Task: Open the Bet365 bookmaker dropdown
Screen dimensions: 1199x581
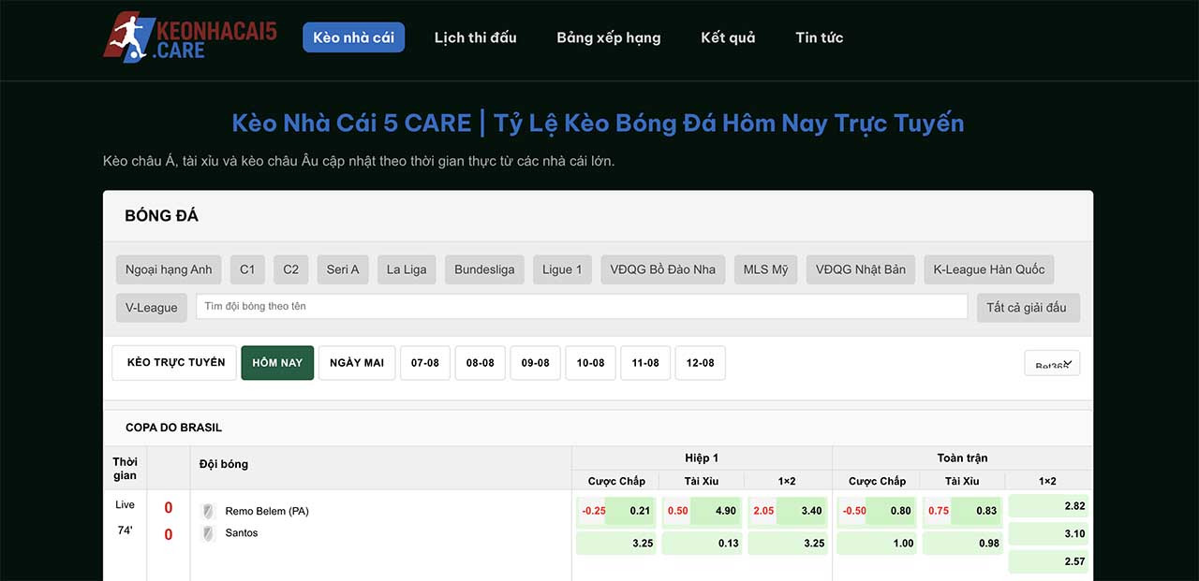Action: (x=1052, y=363)
